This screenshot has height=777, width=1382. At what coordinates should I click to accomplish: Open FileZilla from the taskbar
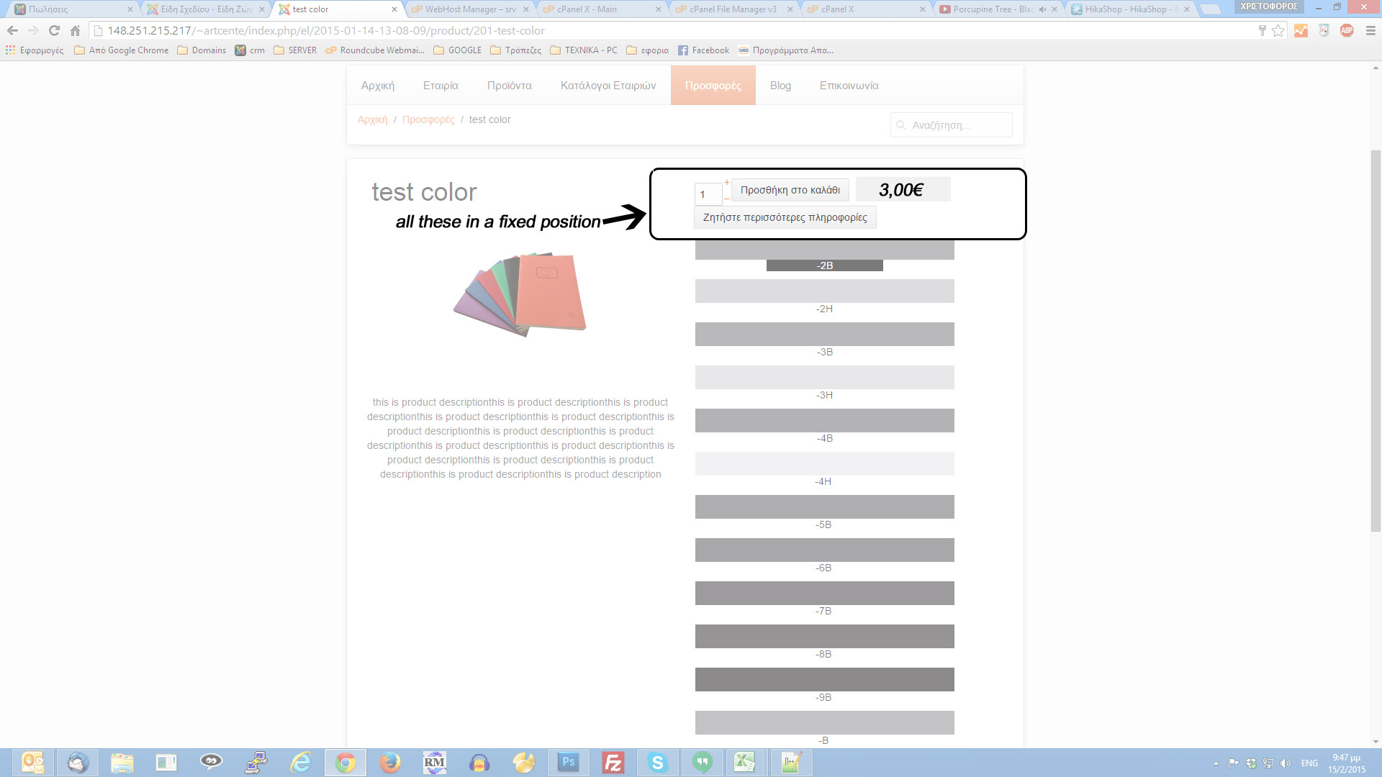point(613,763)
